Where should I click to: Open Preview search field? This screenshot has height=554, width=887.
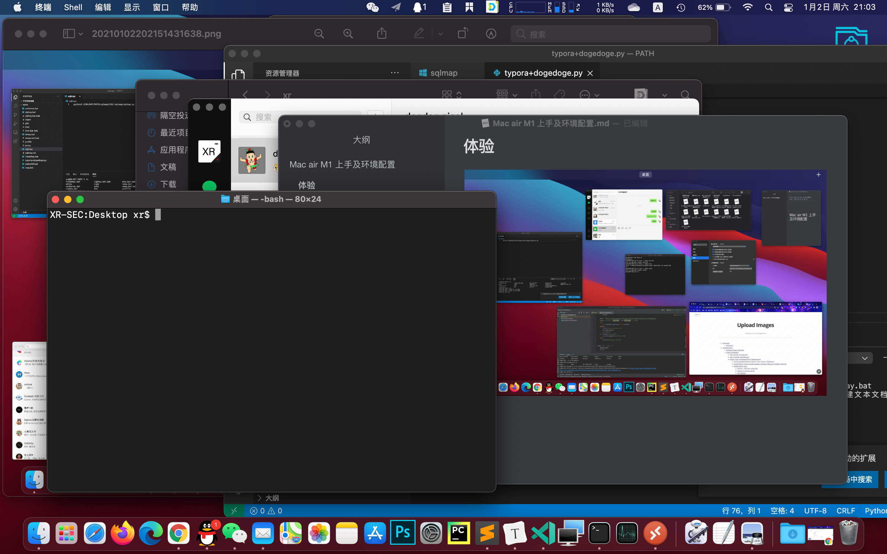pos(610,34)
